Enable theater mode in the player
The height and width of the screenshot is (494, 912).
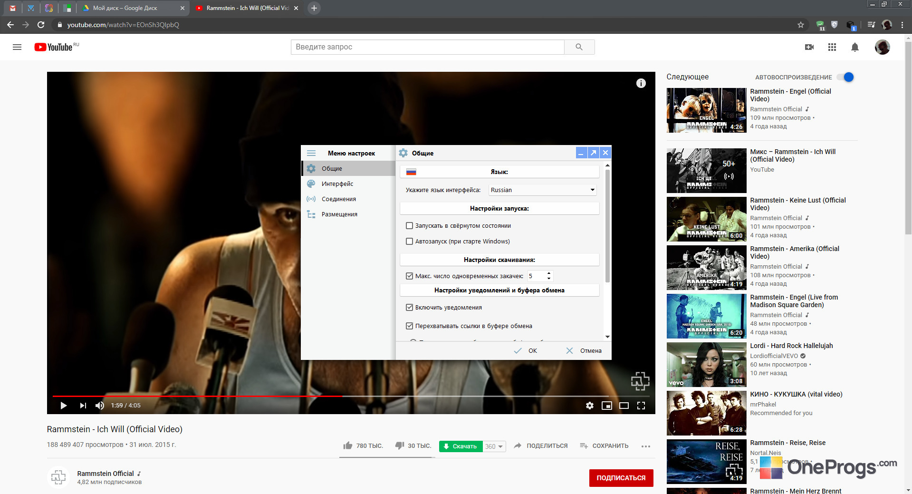(x=624, y=406)
